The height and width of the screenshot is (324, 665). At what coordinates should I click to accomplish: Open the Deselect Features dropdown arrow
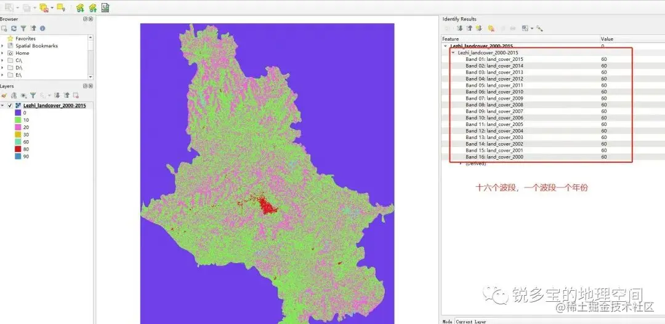coord(52,7)
